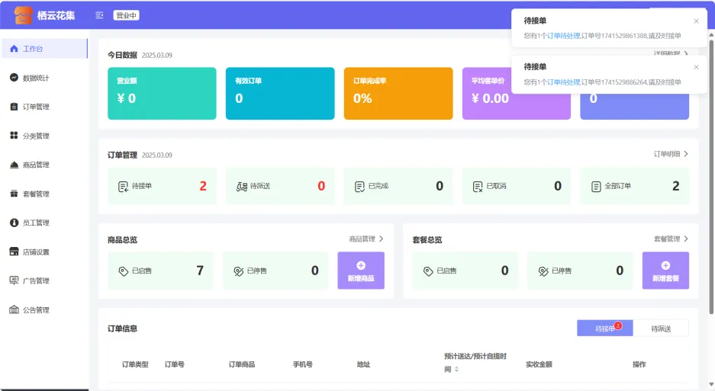Image resolution: width=715 pixels, height=391 pixels.
Task: Click 订单待处理 link in first notification
Action: click(563, 36)
